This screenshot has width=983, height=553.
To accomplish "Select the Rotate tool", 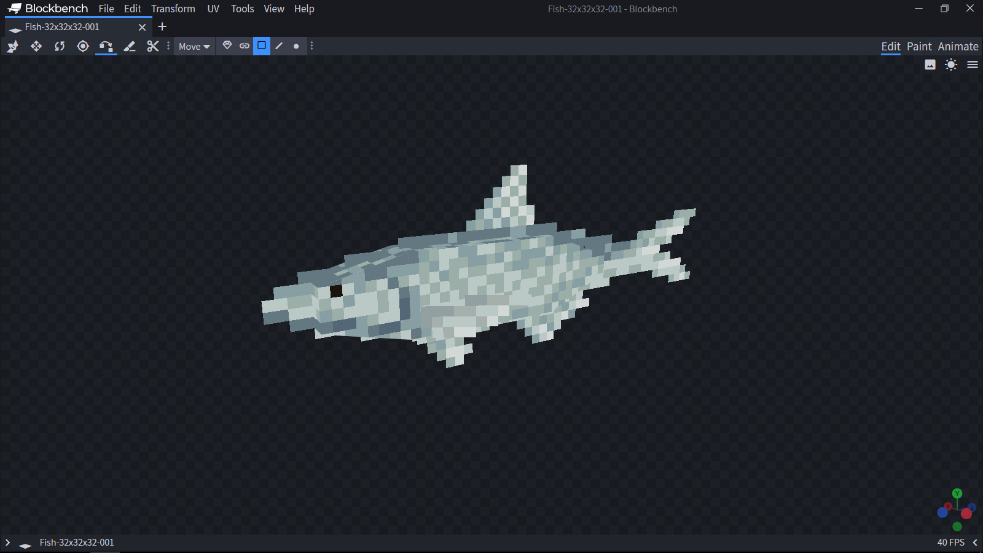I will click(x=60, y=46).
